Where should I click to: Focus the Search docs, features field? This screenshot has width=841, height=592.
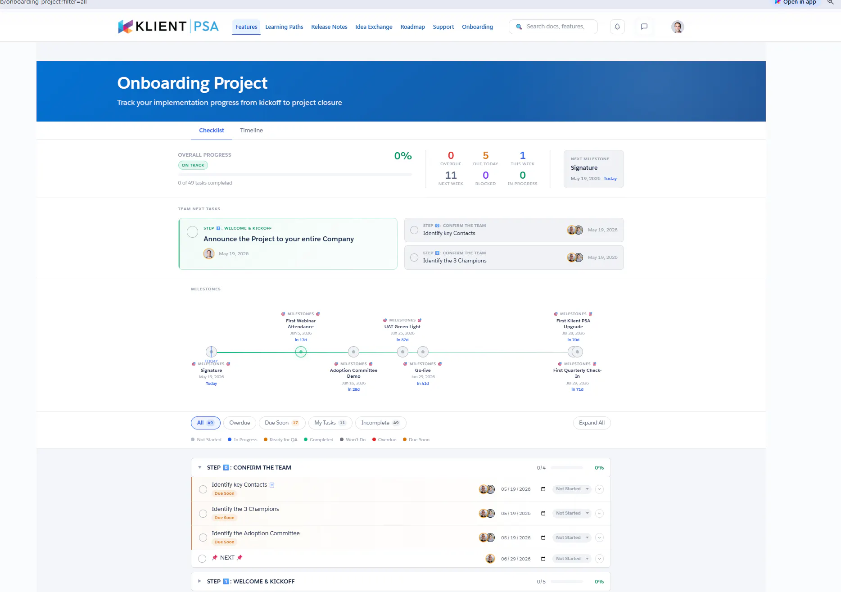553,27
